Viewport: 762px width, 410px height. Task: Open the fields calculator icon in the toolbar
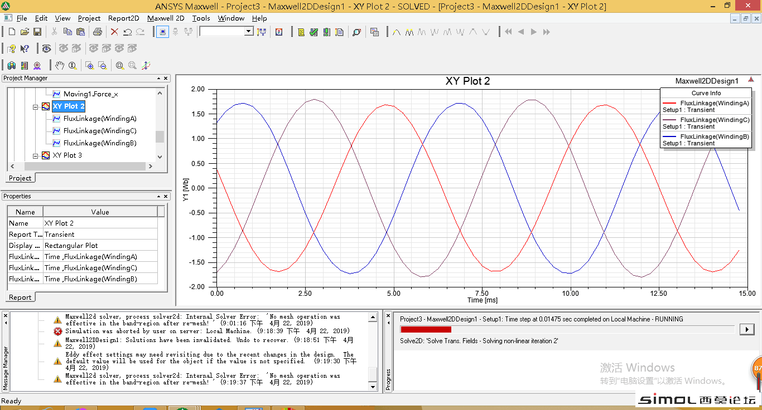pos(374,32)
